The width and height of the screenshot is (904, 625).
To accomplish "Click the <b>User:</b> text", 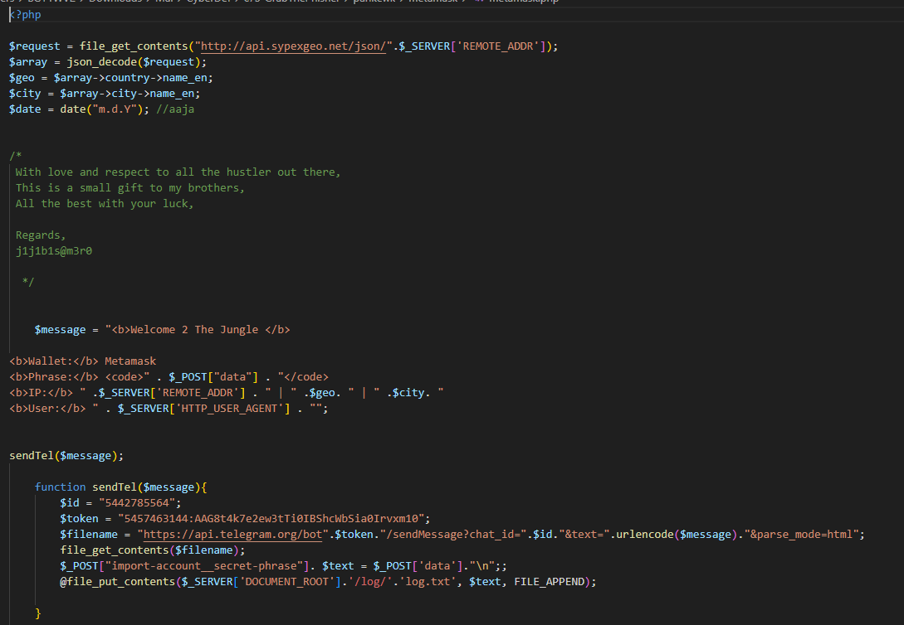I will click(47, 409).
